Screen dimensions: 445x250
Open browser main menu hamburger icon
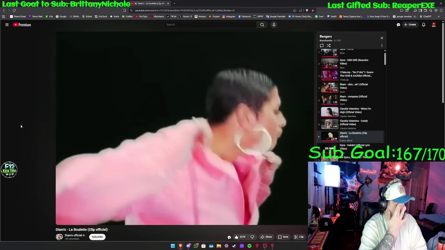[x=440, y=10]
